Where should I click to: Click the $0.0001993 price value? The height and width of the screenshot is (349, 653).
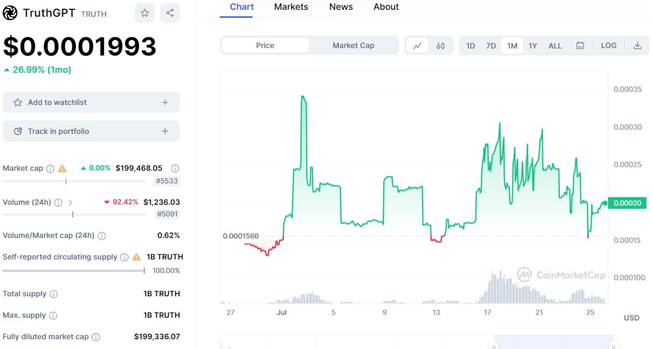tap(80, 47)
